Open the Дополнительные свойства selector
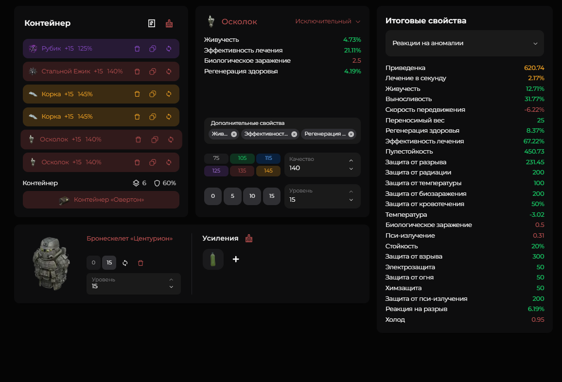Screen dimensions: 562x382 pos(282,131)
